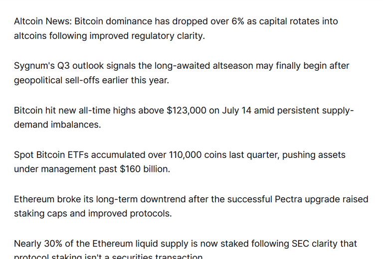Click the '$123,000' price figure
383x259 pixels.
(x=187, y=111)
